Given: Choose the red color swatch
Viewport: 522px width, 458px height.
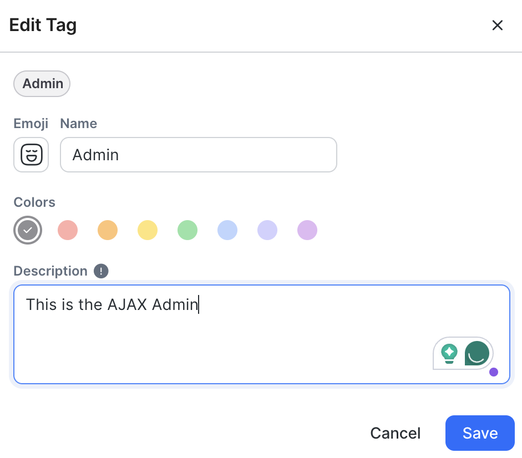Looking at the screenshot, I should pyautogui.click(x=68, y=230).
